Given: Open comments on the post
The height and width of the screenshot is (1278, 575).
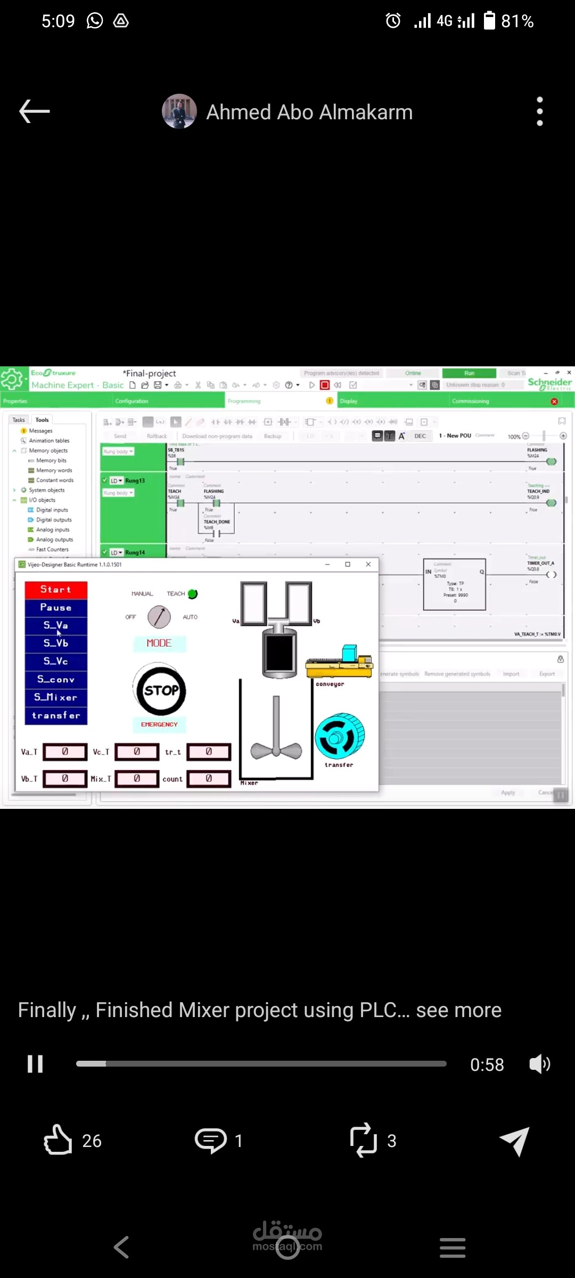Looking at the screenshot, I should coord(211,1141).
